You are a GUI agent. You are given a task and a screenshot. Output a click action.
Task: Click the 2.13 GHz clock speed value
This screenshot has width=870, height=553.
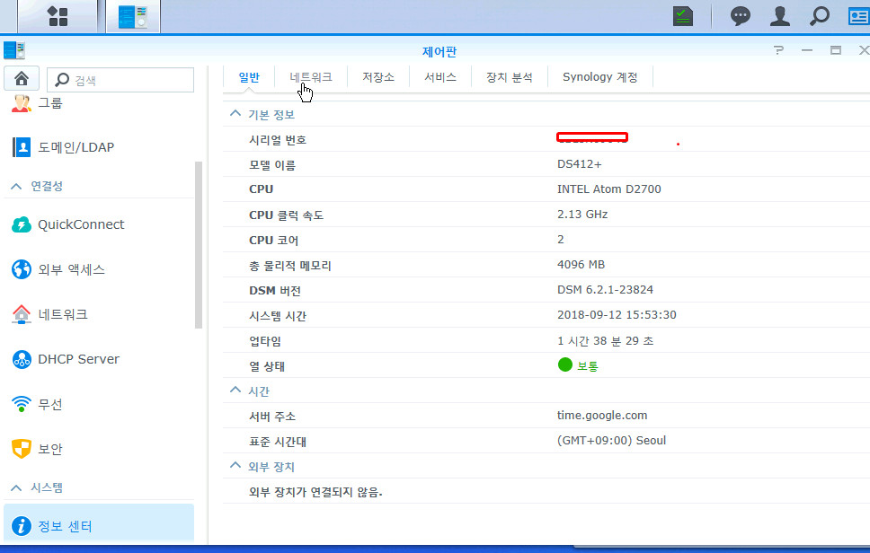click(x=582, y=215)
